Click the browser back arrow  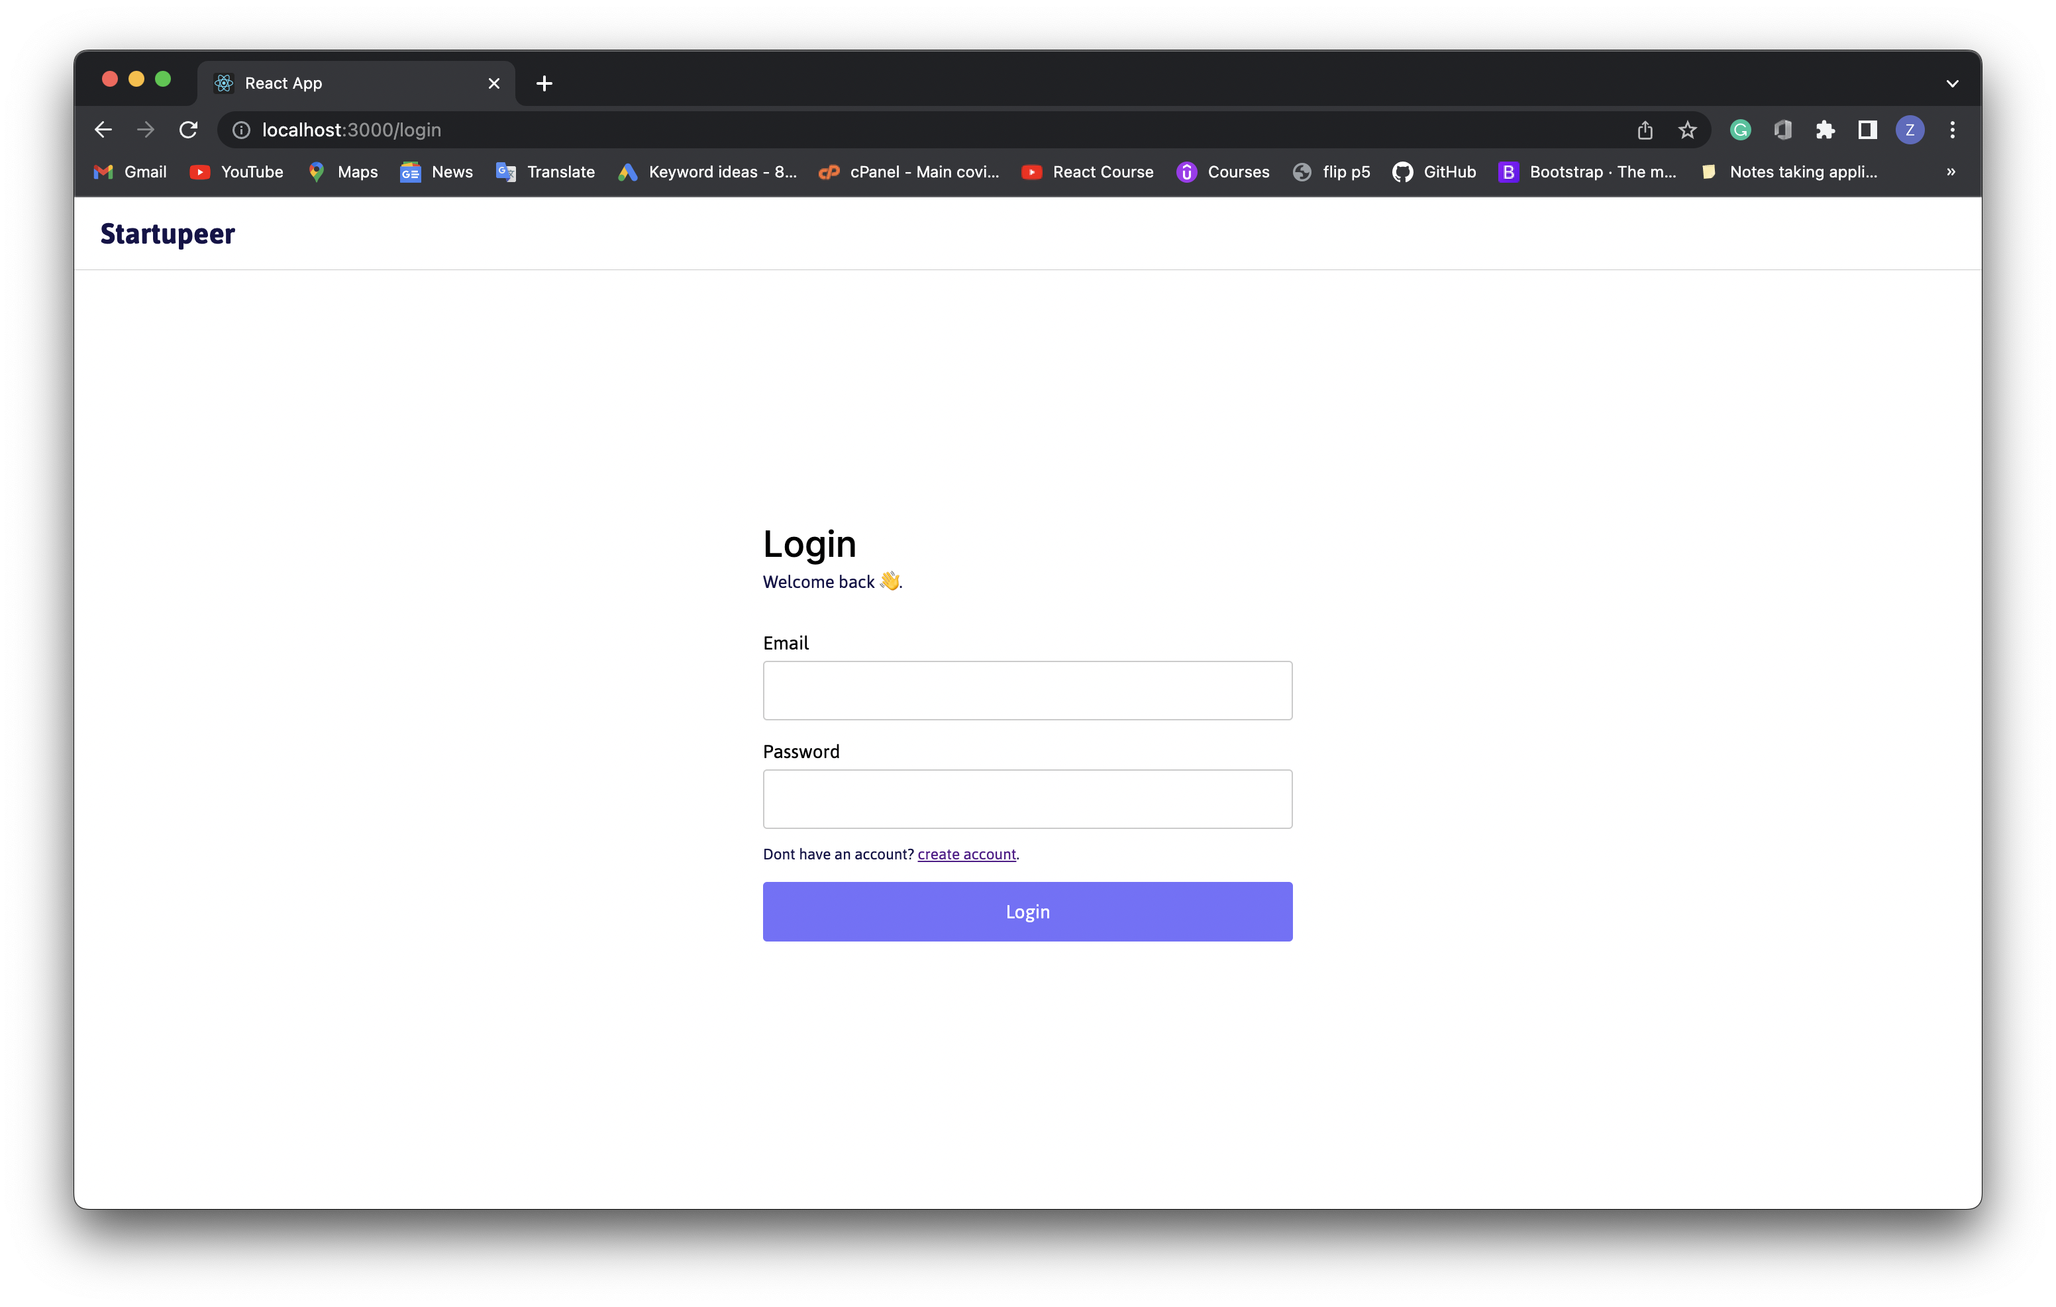(x=103, y=130)
